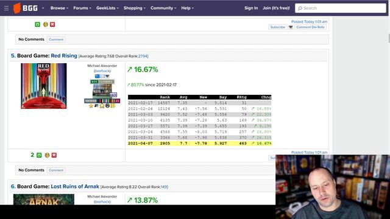390x219 pixels.
Task: Click the last yellow microbadge
Action: coord(113,106)
